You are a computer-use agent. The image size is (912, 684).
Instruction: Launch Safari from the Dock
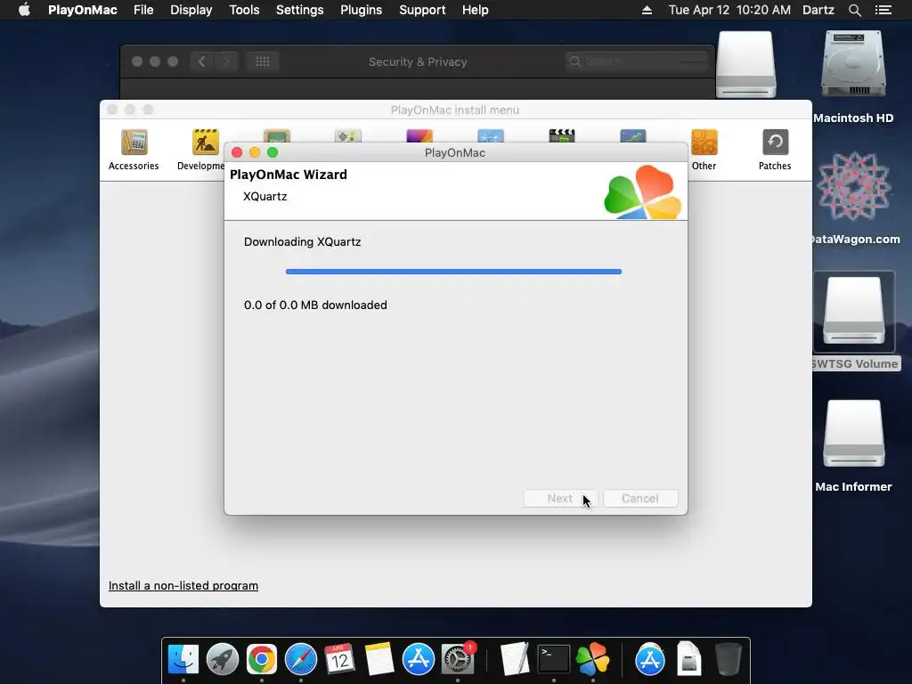coord(301,660)
